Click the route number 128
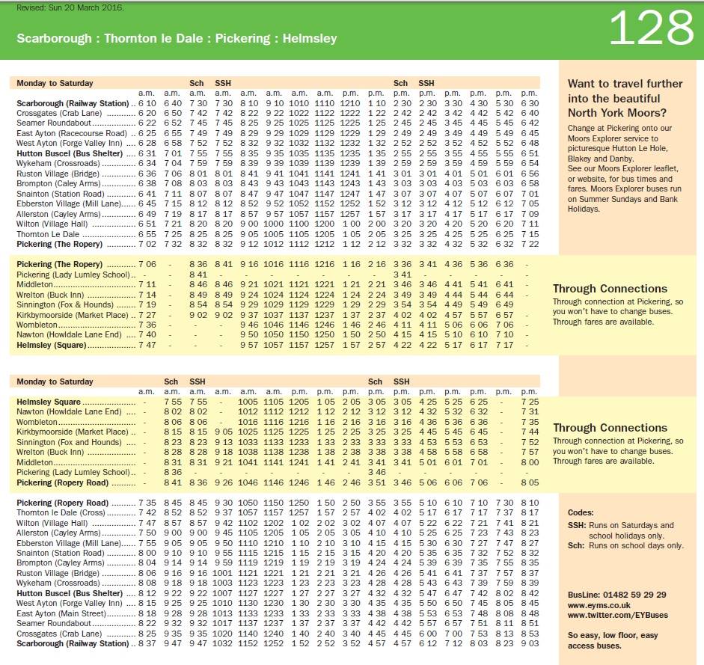This screenshot has height=665, width=704. tap(652, 28)
